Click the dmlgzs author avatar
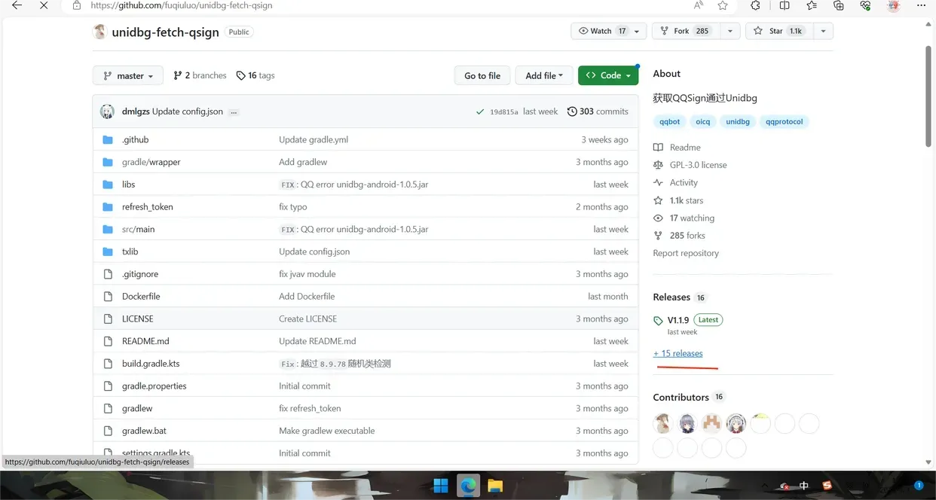The width and height of the screenshot is (936, 500). (108, 111)
